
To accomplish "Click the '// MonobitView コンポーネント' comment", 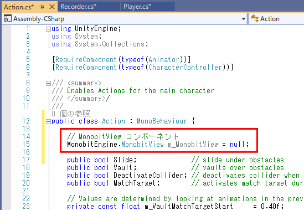I will (x=123, y=137).
